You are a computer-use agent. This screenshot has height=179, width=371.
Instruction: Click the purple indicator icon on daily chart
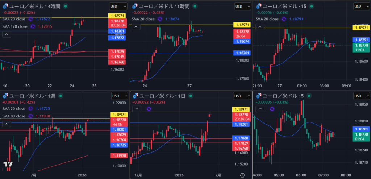149,108
